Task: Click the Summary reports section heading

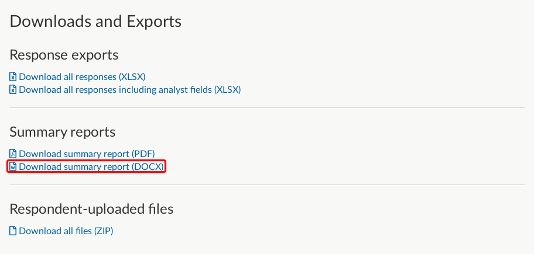Action: click(62, 132)
